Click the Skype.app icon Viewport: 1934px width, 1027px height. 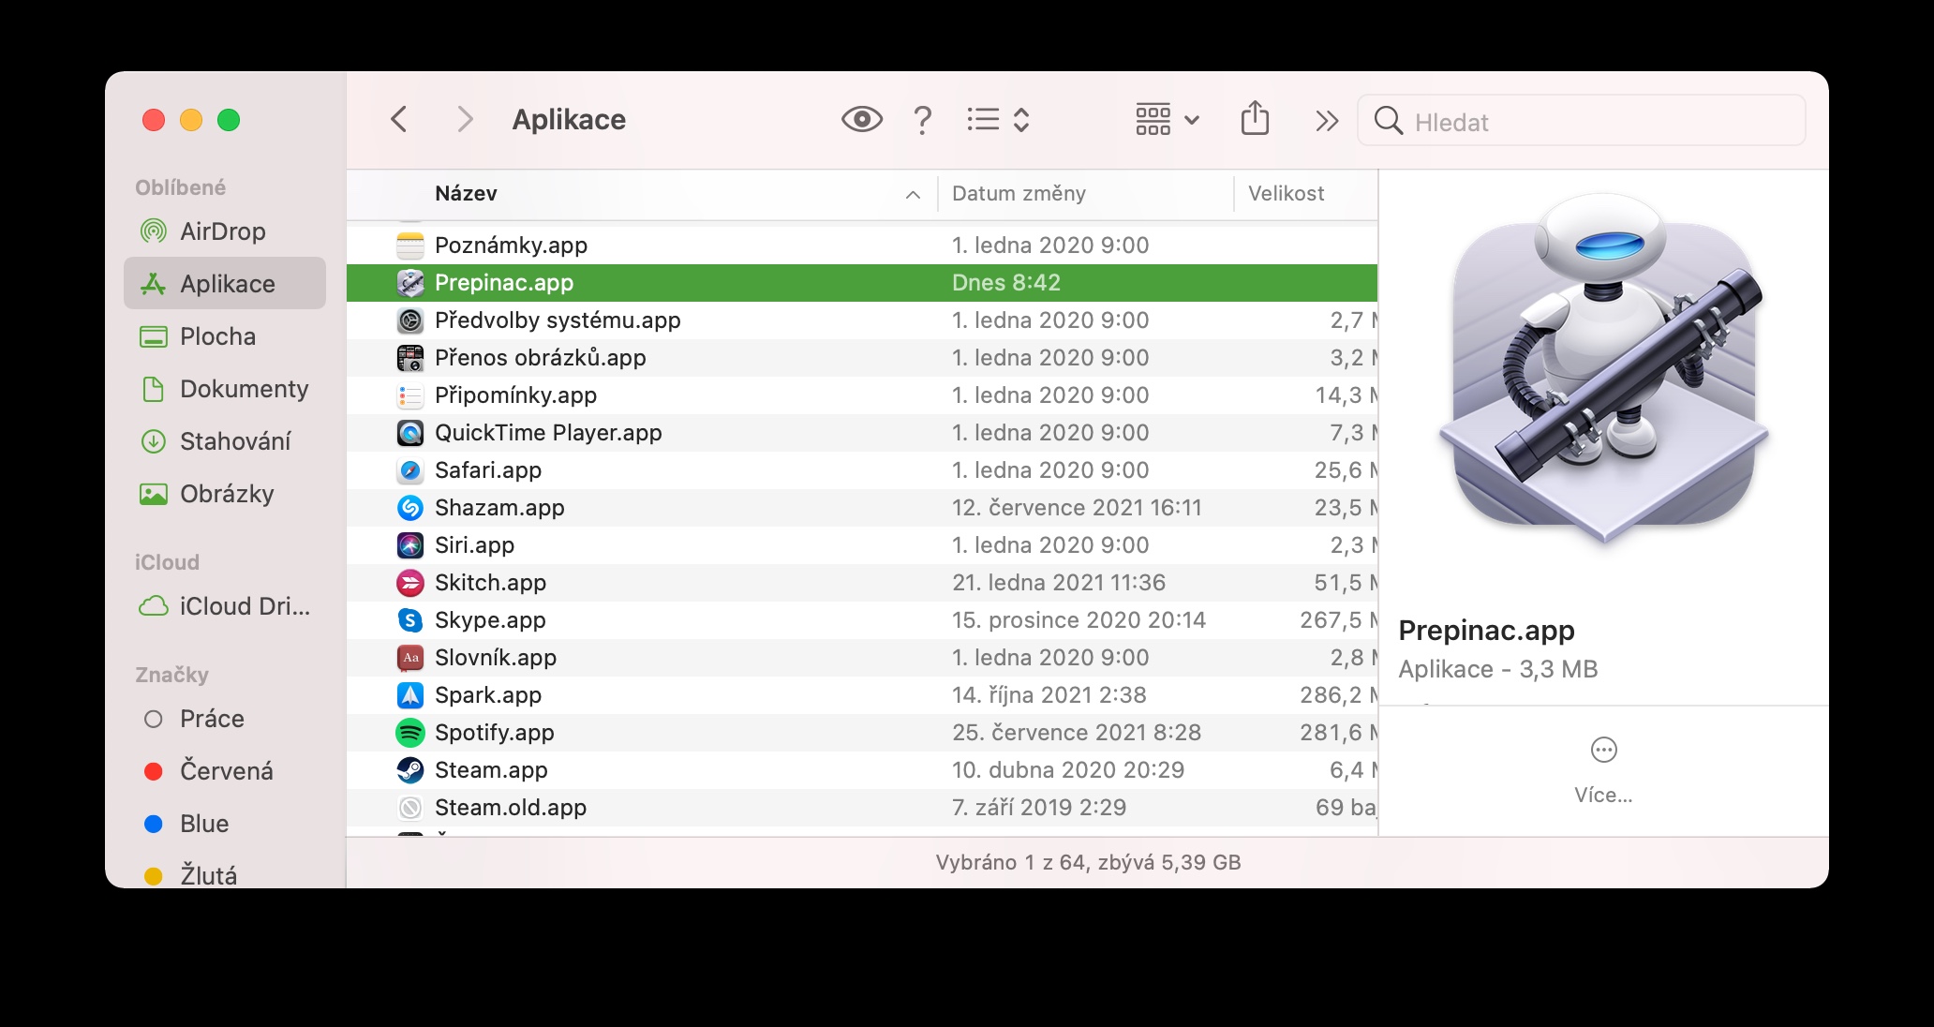[410, 620]
